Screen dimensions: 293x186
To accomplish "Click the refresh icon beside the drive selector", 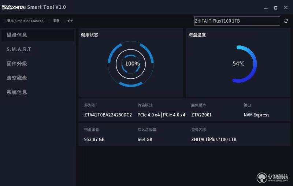I will tap(286, 21).
